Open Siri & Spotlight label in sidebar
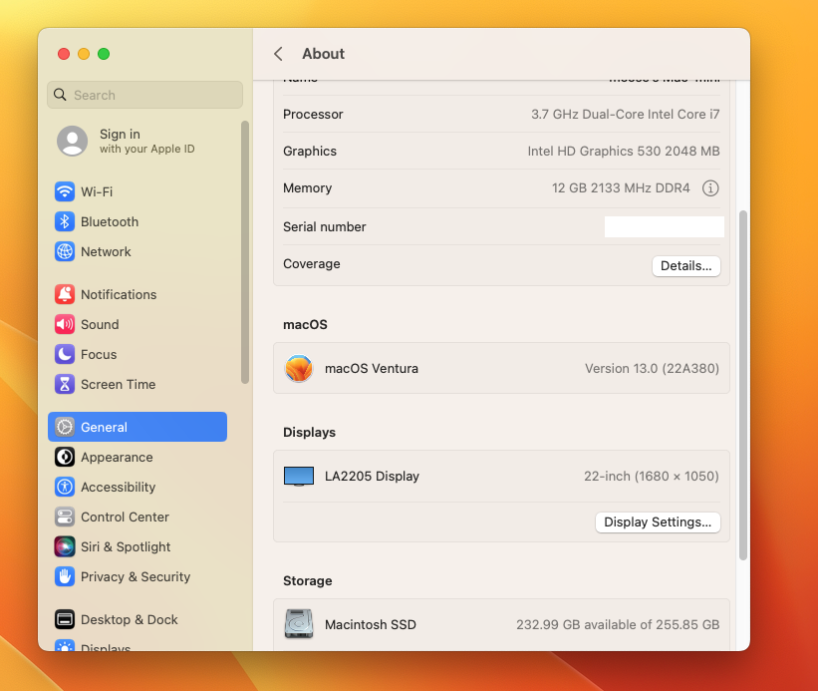 click(x=126, y=547)
